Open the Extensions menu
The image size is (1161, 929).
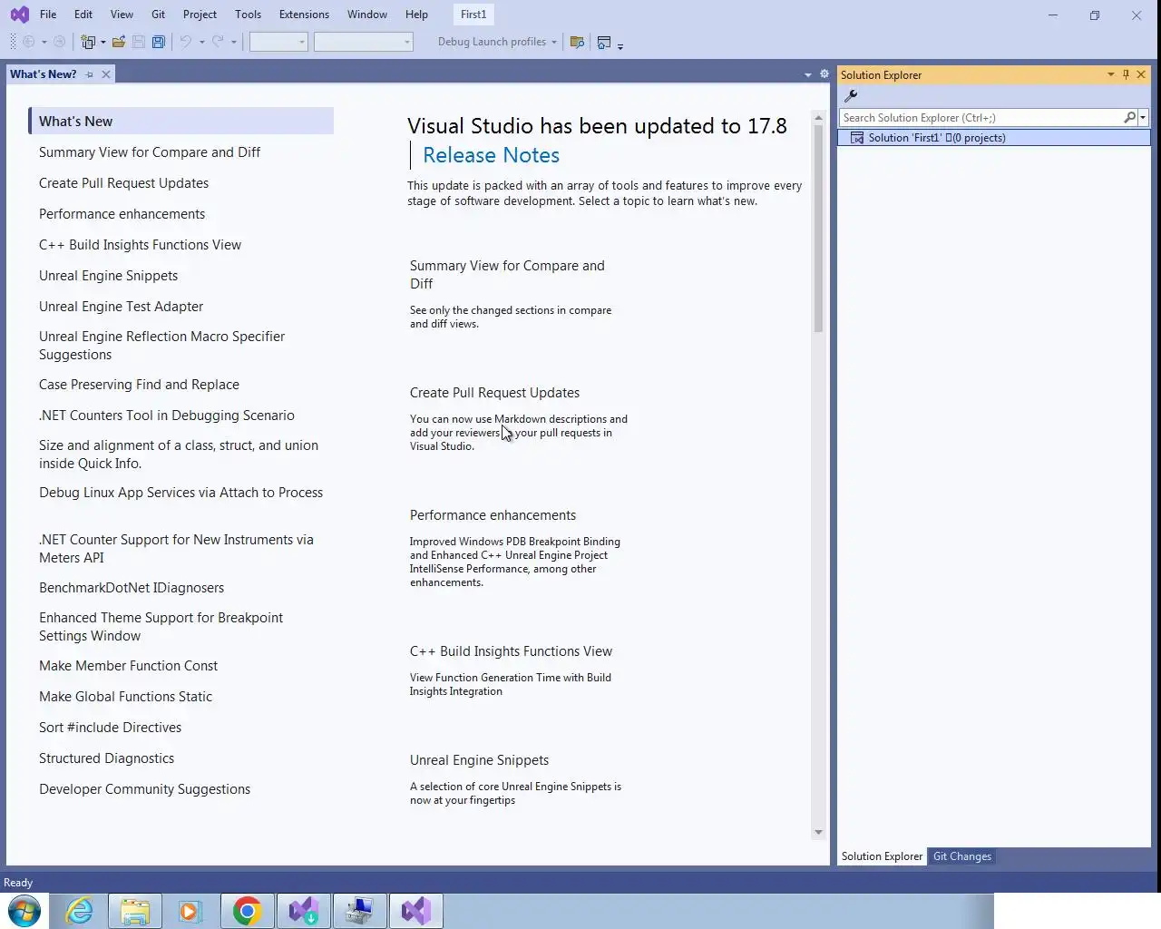[304, 15]
